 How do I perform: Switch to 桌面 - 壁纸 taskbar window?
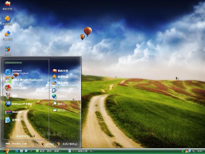point(49,151)
